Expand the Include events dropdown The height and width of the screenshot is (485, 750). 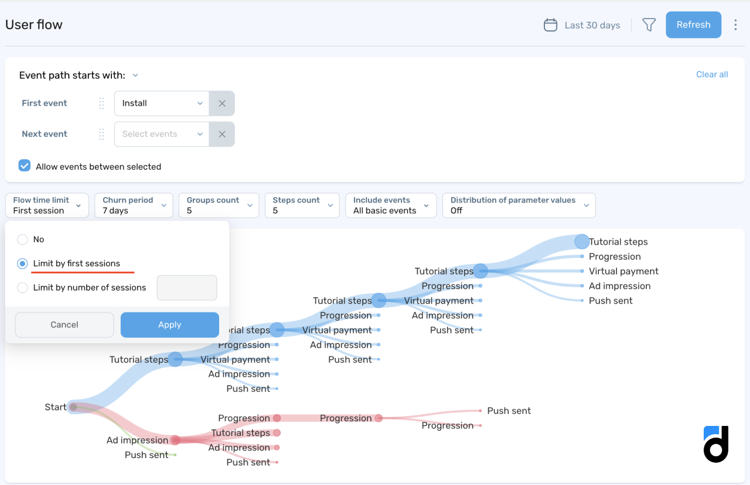pos(390,205)
